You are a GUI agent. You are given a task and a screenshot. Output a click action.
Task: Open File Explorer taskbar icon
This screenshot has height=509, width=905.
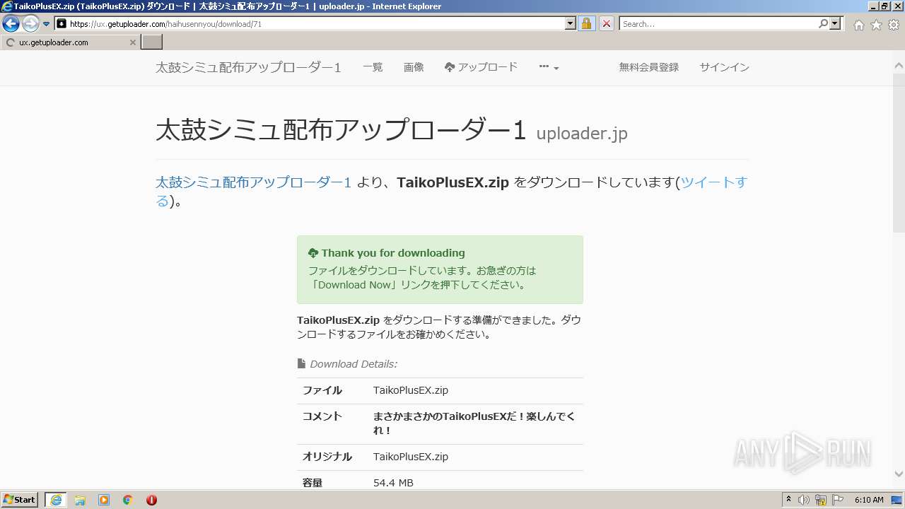pos(80,500)
